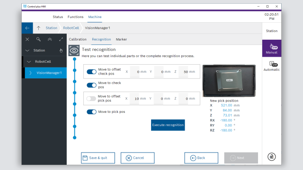Click the X field of offset check pos

(134, 72)
